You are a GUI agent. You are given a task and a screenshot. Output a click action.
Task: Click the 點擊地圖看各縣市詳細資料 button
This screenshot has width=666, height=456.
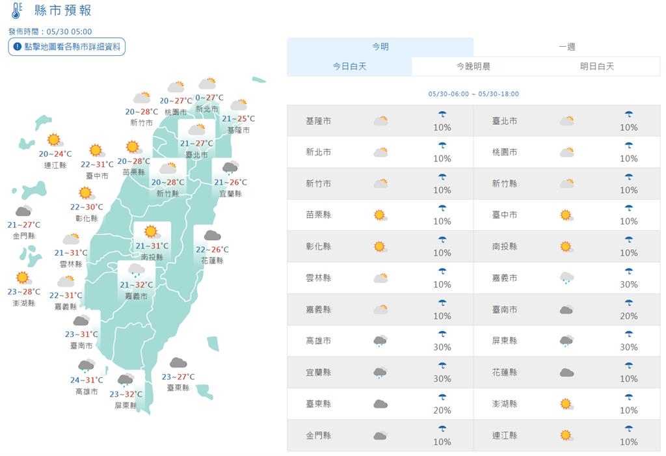click(66, 47)
